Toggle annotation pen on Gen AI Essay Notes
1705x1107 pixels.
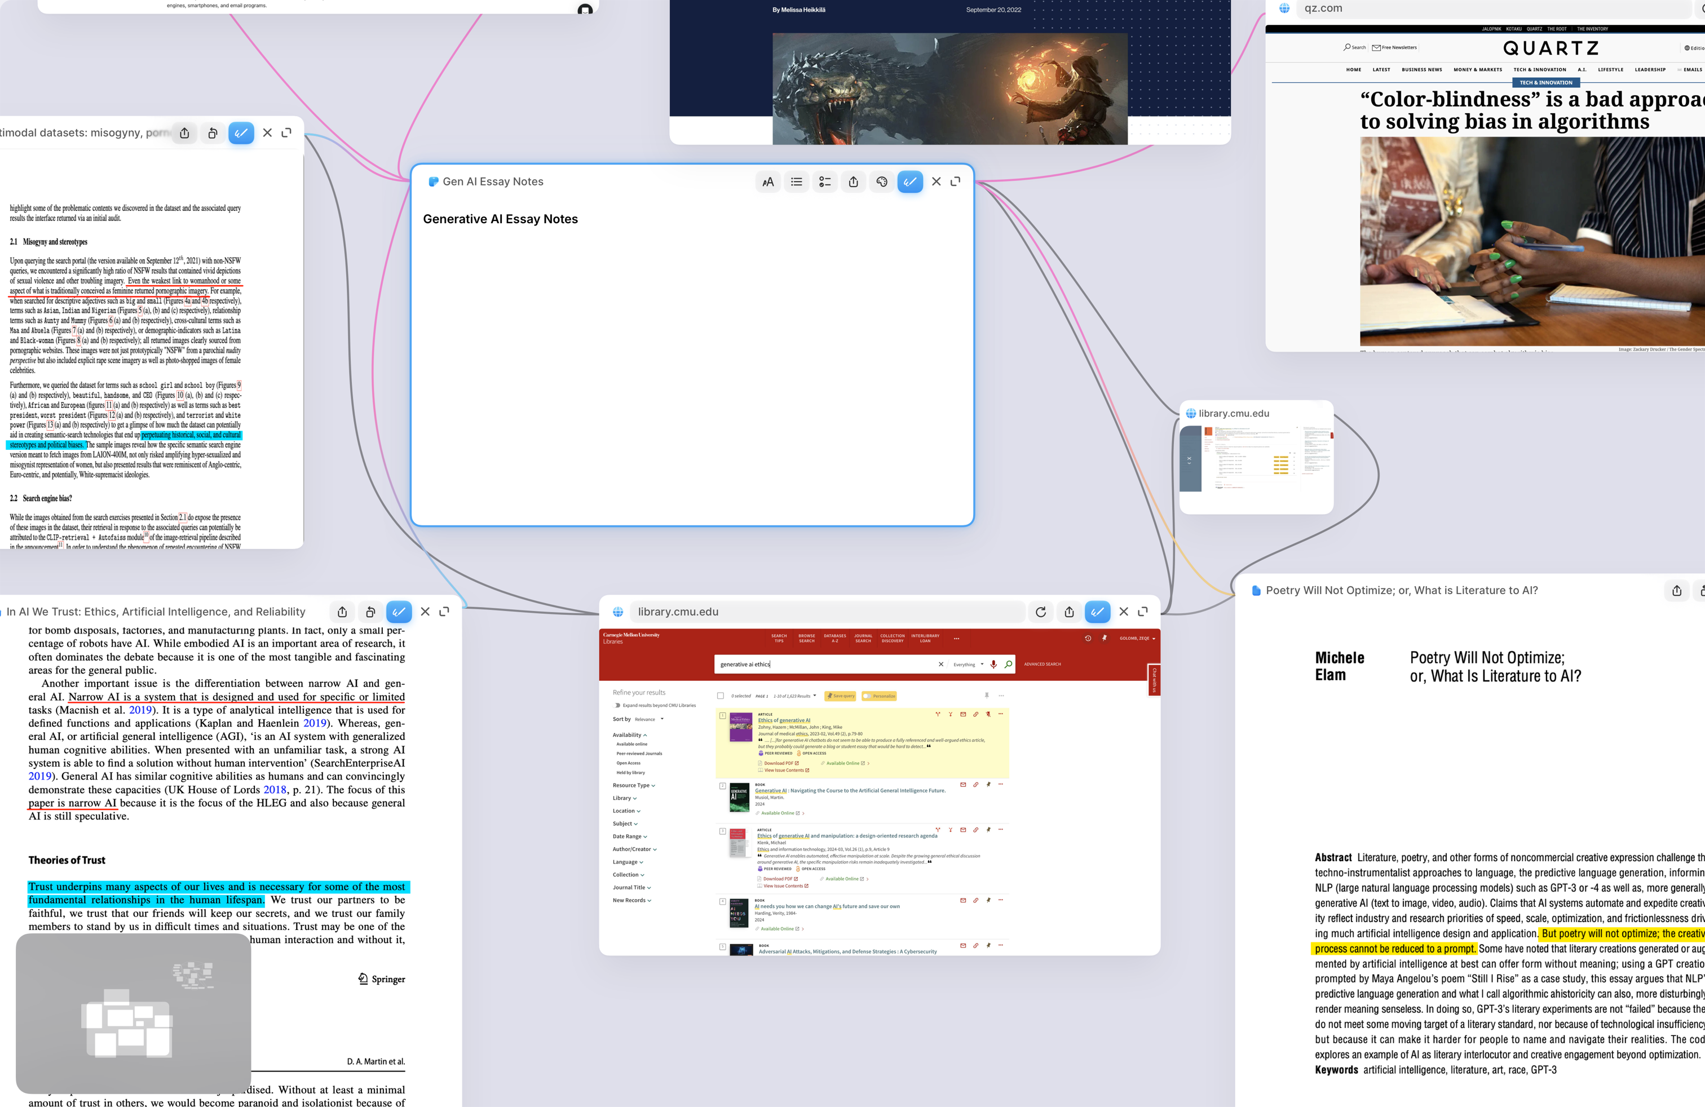click(910, 182)
